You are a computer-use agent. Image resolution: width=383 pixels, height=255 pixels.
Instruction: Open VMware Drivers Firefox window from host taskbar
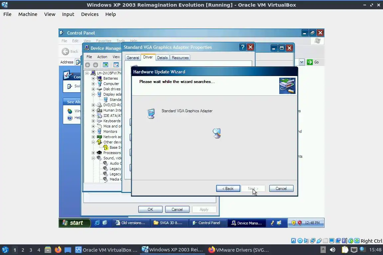coord(239,250)
